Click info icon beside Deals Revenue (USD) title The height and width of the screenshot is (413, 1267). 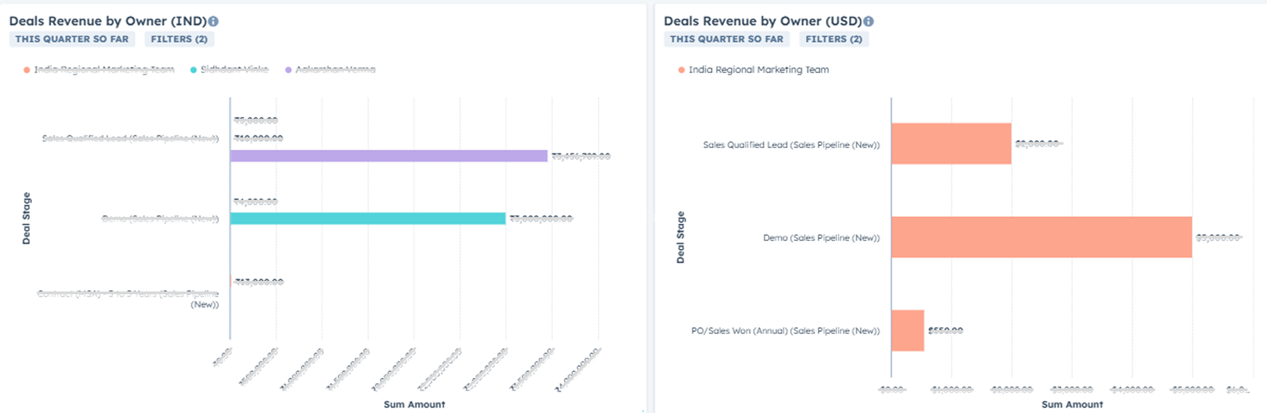coord(868,21)
